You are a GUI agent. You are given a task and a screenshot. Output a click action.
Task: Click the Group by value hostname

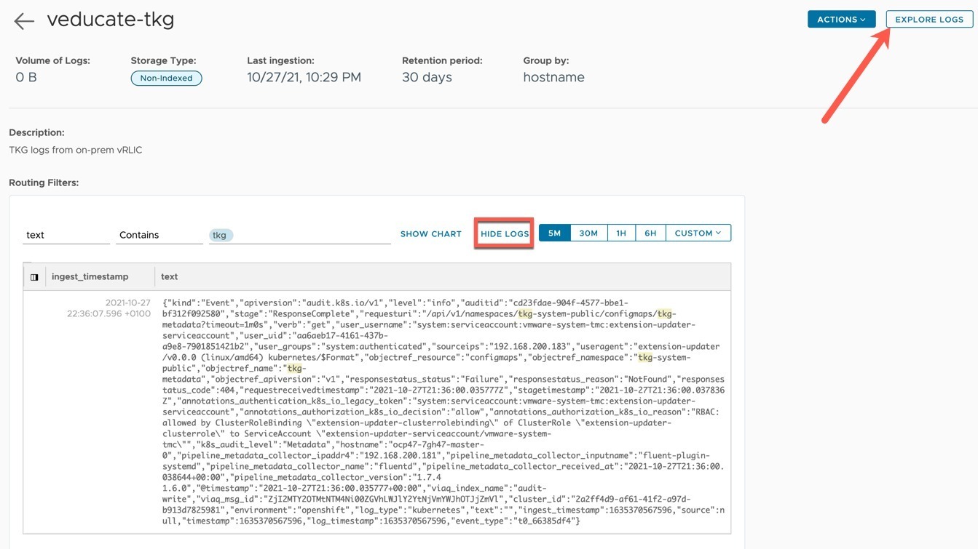coord(553,77)
